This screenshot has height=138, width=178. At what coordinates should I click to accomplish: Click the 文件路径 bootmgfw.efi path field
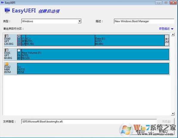point(89,122)
